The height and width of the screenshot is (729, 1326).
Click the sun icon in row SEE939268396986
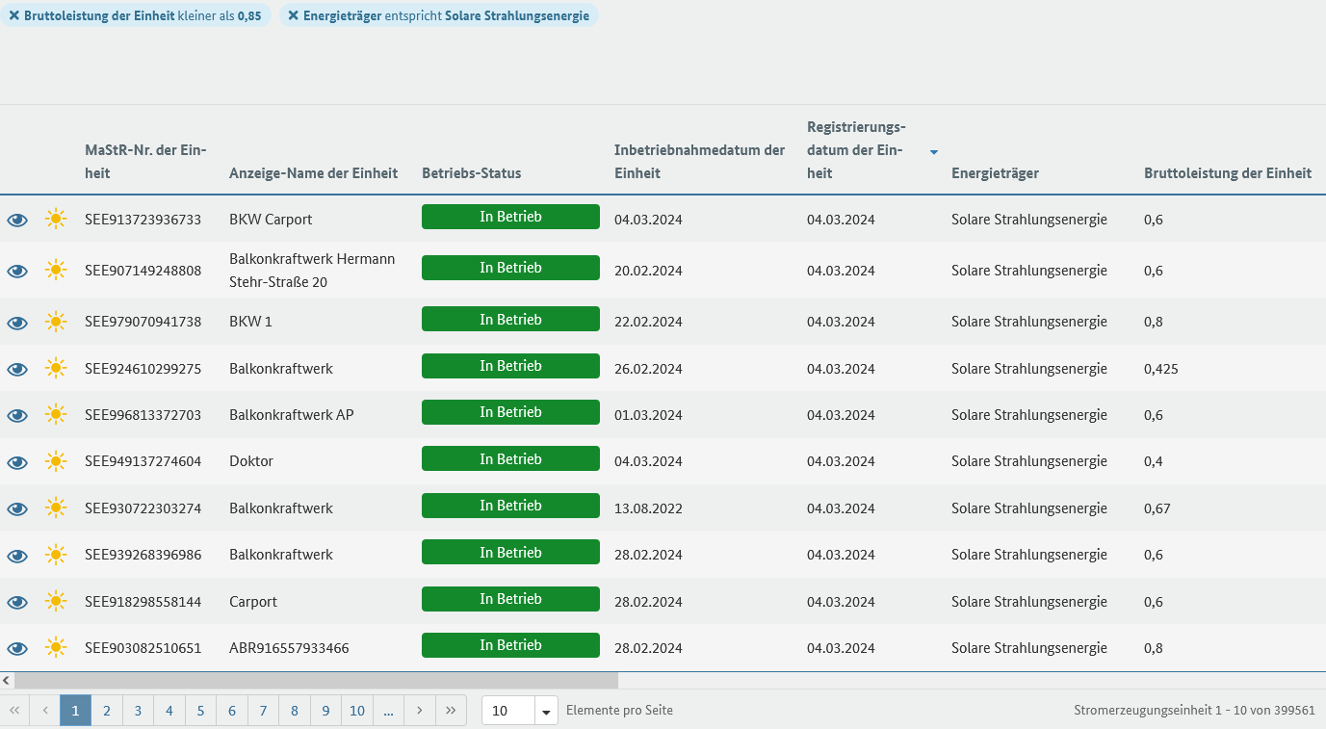pos(57,554)
